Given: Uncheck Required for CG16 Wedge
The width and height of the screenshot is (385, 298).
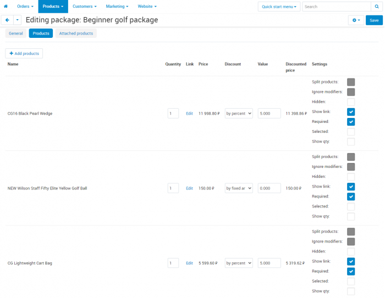Looking at the screenshot, I should tap(351, 122).
